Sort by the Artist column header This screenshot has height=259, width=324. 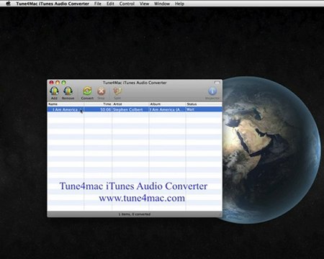pos(130,104)
